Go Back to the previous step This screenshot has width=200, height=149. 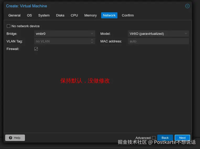point(165,138)
